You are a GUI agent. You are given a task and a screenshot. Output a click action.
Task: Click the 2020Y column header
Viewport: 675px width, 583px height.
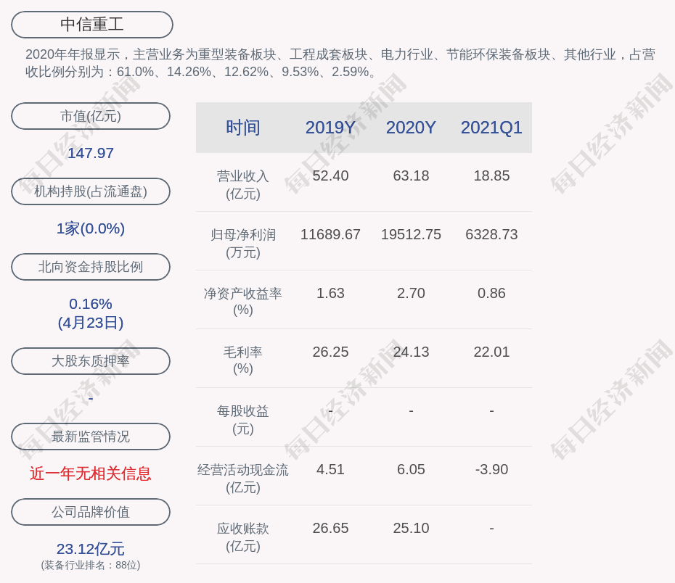pos(411,128)
